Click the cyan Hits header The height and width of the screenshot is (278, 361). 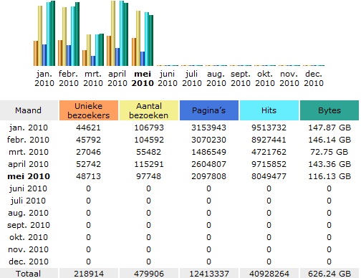coord(269,110)
